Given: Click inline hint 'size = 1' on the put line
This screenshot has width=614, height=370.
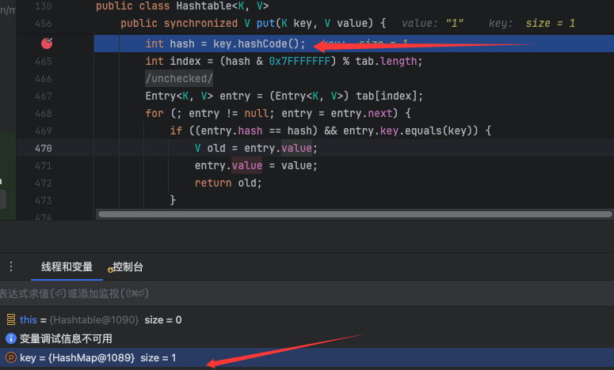Looking at the screenshot, I should [x=550, y=24].
